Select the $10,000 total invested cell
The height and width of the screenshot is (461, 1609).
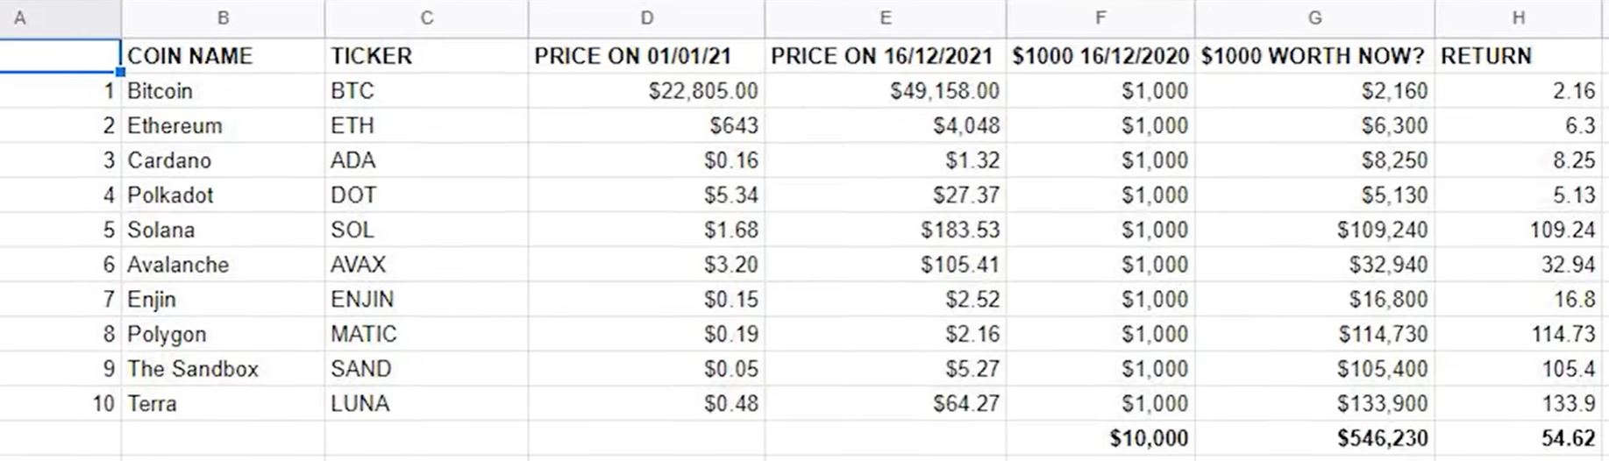(1100, 438)
